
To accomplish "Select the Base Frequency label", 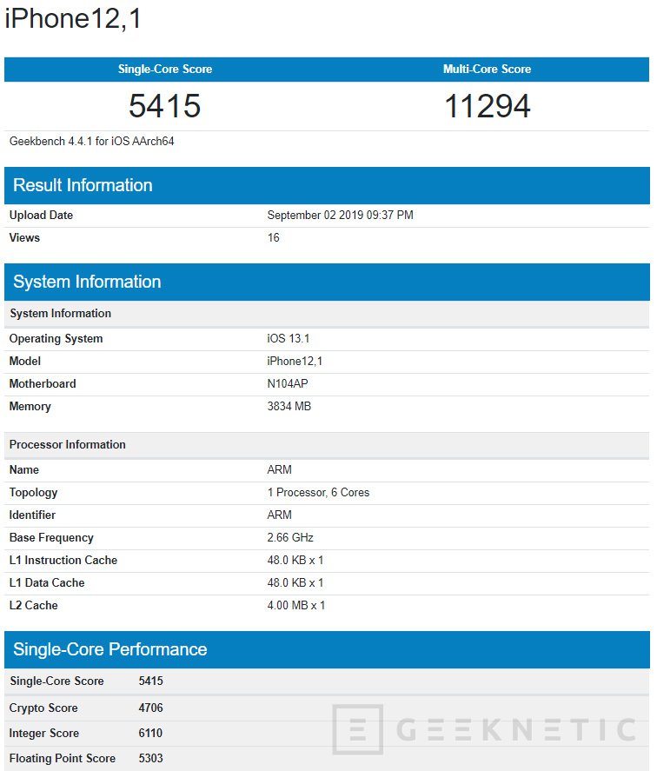I will pyautogui.click(x=51, y=538).
